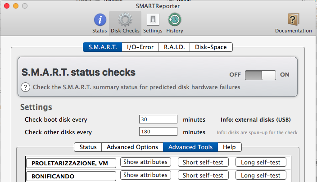Viewport: 317px width, 182px height.
Task: Select the Advanced Tools tab
Action: coord(190,147)
